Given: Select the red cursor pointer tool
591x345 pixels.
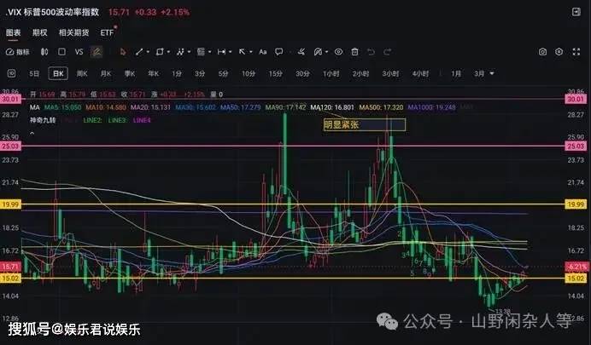Looking at the screenshot, I should click(x=123, y=52).
